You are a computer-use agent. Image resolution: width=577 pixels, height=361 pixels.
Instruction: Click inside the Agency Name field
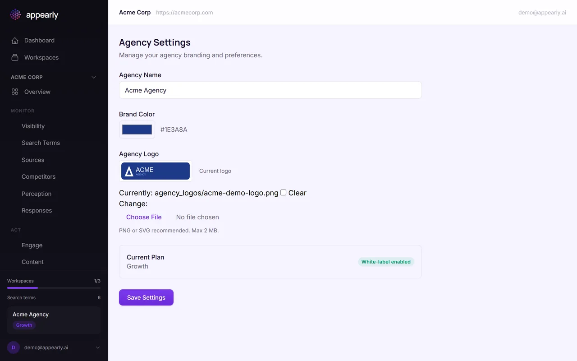270,90
